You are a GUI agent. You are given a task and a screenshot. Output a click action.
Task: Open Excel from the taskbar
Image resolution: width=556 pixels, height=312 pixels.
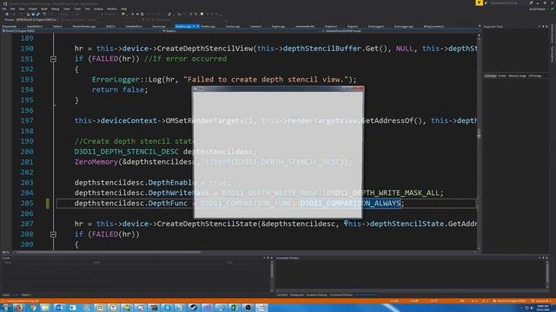[x=234, y=308]
